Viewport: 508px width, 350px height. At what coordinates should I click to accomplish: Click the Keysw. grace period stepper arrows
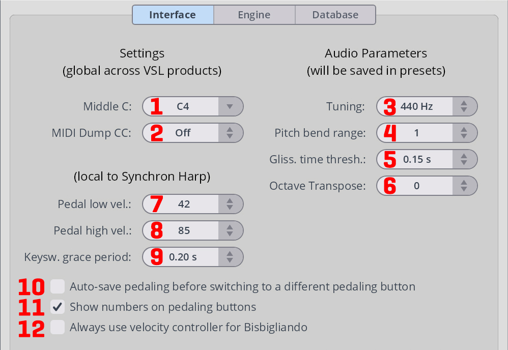230,257
